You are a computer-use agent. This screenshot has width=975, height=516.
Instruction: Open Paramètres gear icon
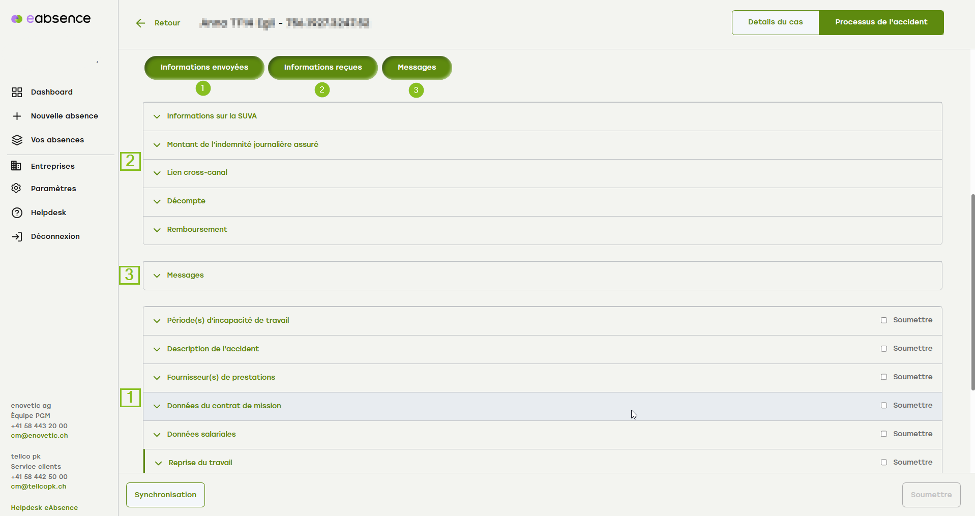(x=17, y=189)
